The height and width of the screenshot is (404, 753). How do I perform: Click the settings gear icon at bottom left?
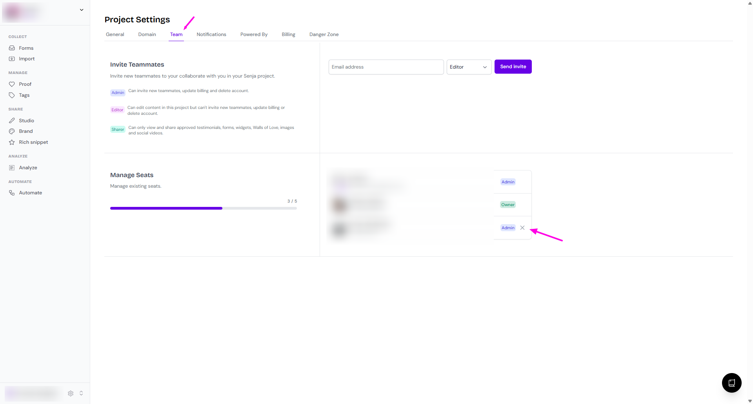point(71,393)
